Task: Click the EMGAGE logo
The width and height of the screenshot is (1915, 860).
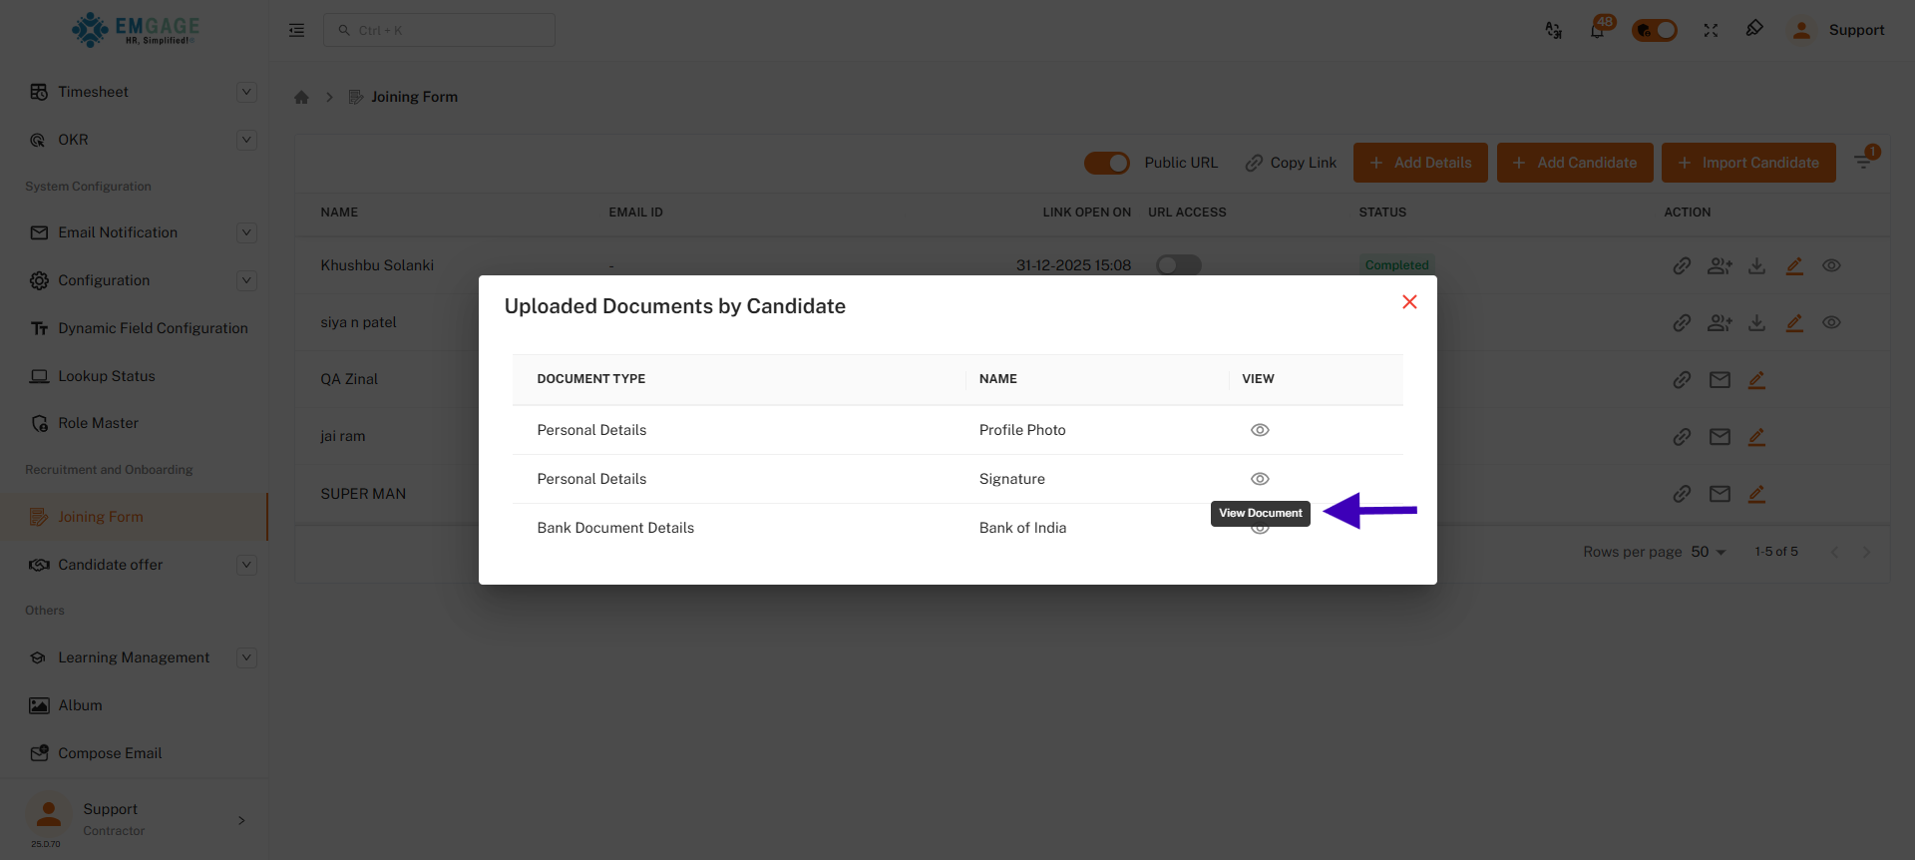Action: tap(135, 30)
